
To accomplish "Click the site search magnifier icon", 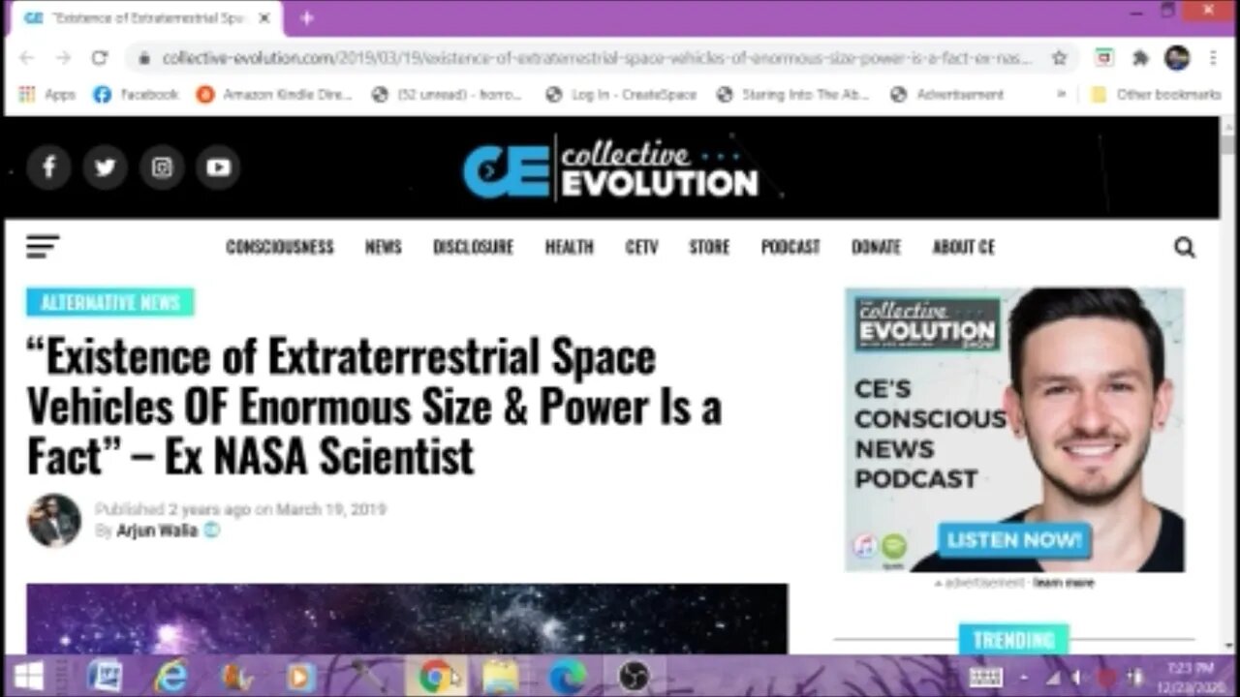I will tap(1184, 248).
